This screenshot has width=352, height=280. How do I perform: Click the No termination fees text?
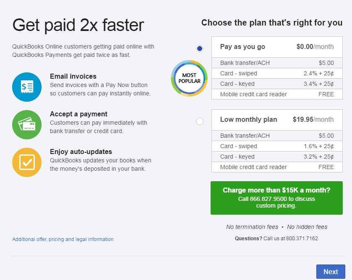coord(252,226)
